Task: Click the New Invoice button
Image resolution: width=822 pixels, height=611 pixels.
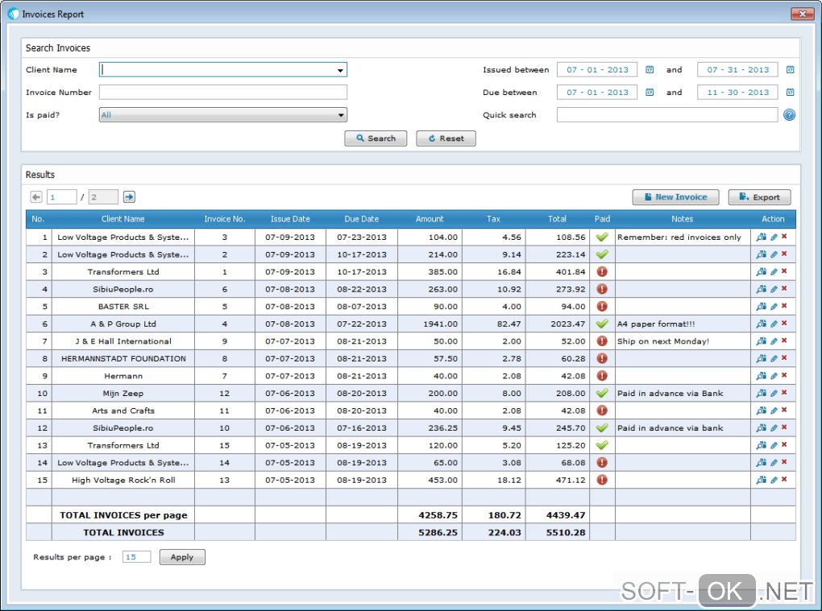Action: pos(675,197)
